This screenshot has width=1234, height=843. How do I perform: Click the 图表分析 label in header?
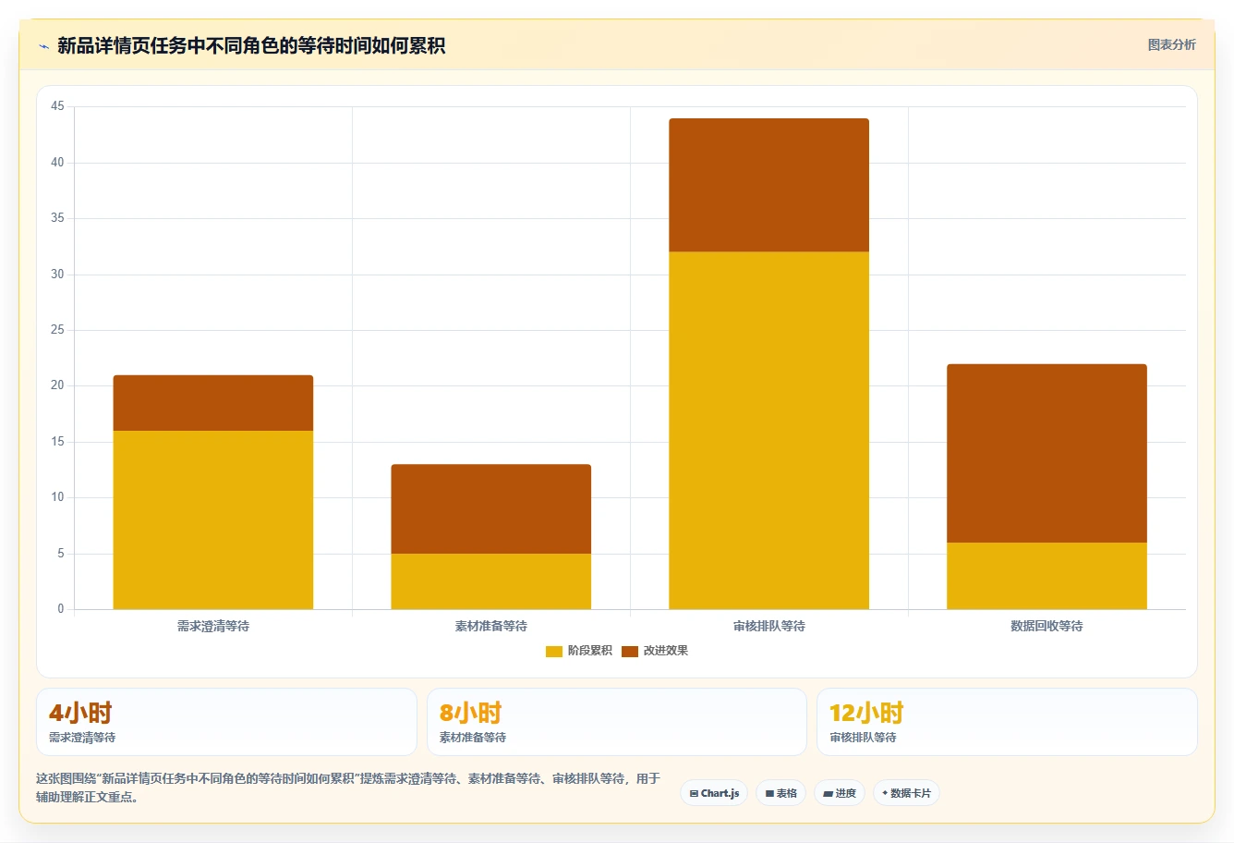(x=1171, y=44)
